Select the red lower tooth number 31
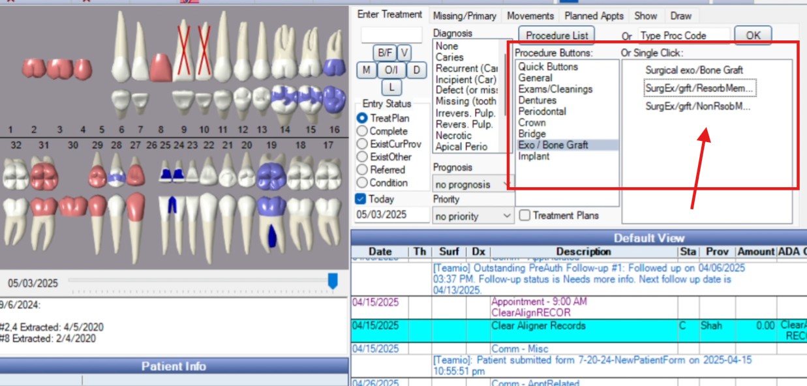This screenshot has width=807, height=386. [43, 202]
